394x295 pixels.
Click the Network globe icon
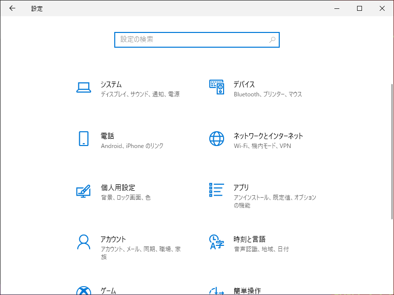(x=217, y=139)
